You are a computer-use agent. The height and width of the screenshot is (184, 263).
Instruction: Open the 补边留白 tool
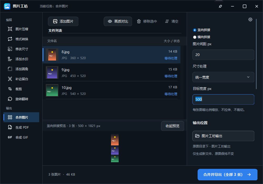point(21,79)
